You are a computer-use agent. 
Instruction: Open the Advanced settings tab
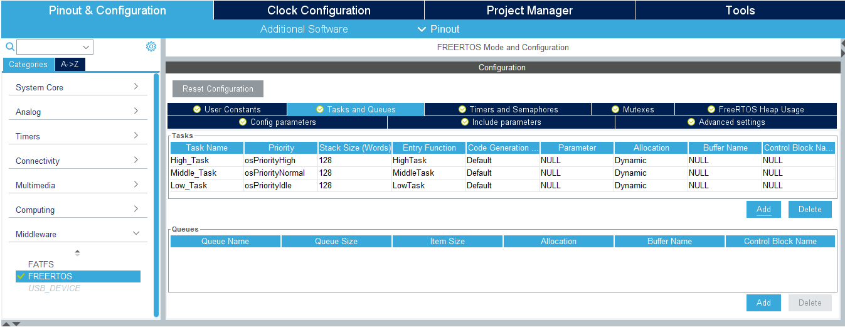pos(726,122)
